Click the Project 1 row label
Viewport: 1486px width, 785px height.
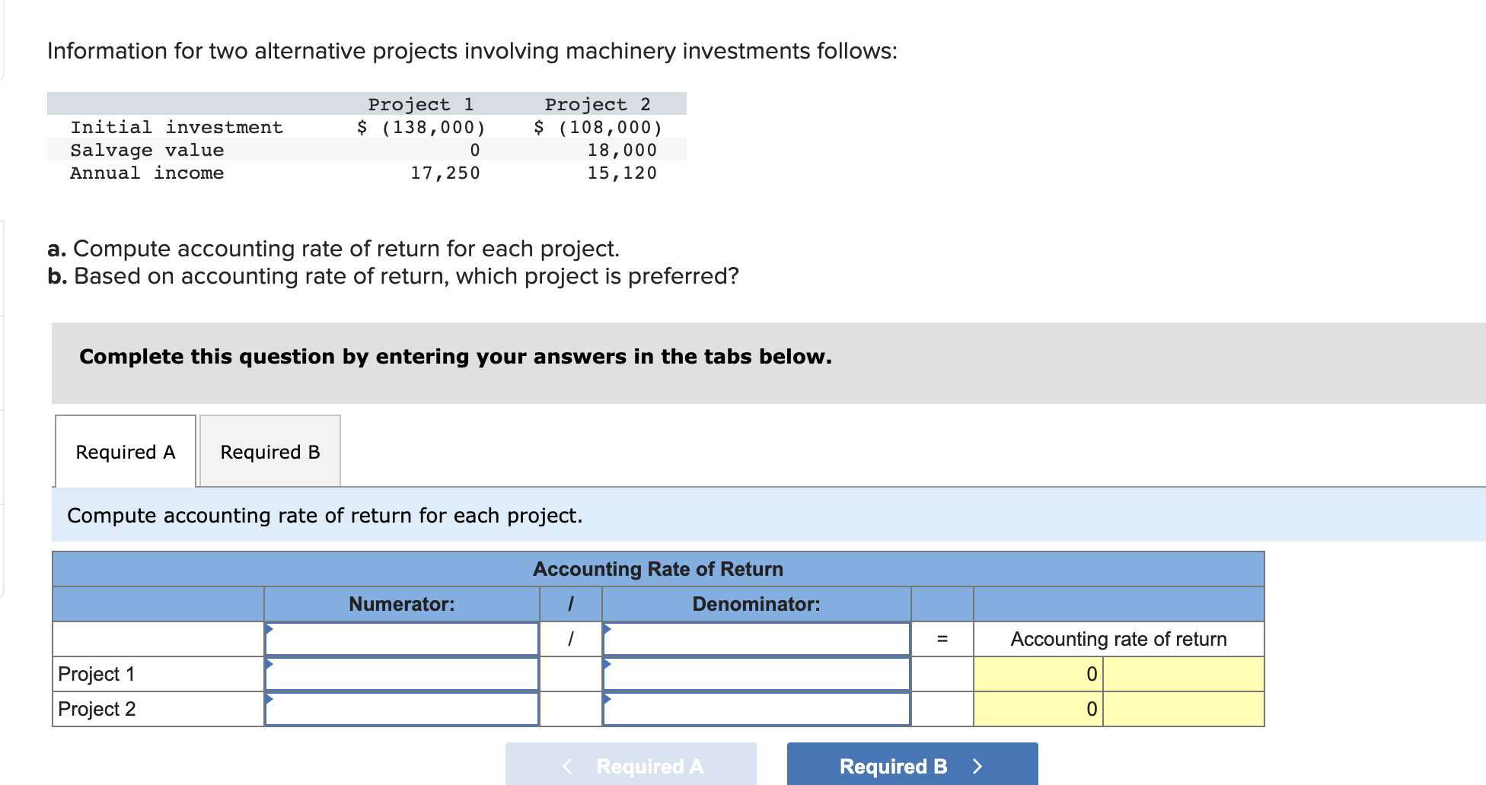96,674
